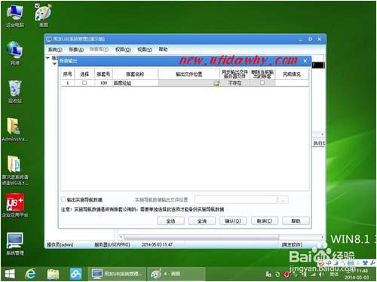
Task: Click the [用友软件] status bar entry
Action: click(x=292, y=244)
